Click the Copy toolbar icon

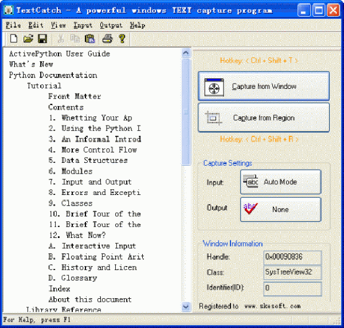tap(75, 38)
